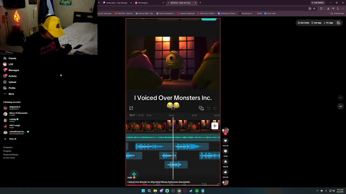This screenshot has height=194, width=346.
Task: Open the Discord Streamkit bookmark
Action: coord(166,13)
